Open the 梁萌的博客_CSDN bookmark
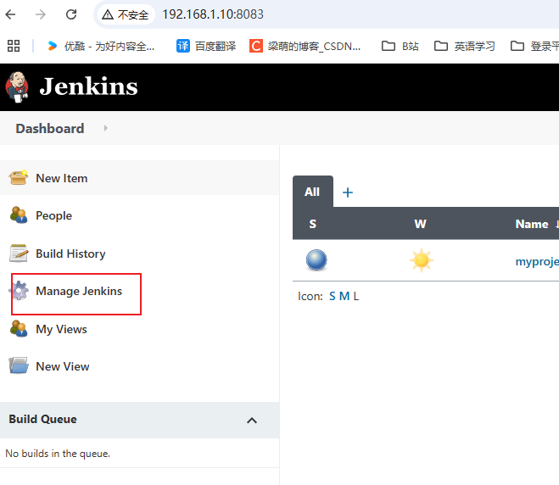This screenshot has height=485, width=559. (305, 46)
